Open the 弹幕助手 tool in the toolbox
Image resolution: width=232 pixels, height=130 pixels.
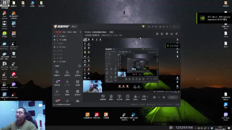click(x=57, y=73)
